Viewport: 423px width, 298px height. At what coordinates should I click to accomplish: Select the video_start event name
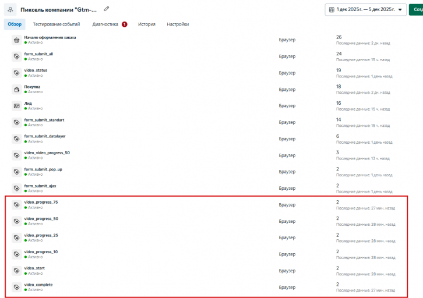pos(34,268)
